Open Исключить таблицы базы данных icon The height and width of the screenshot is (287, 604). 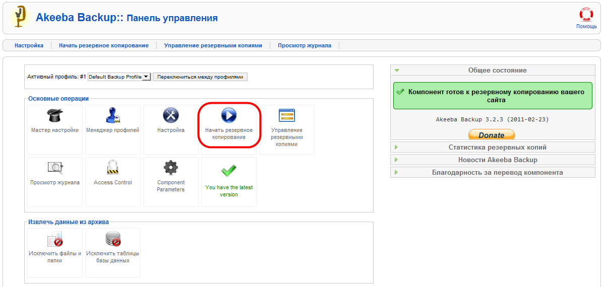coord(113,239)
